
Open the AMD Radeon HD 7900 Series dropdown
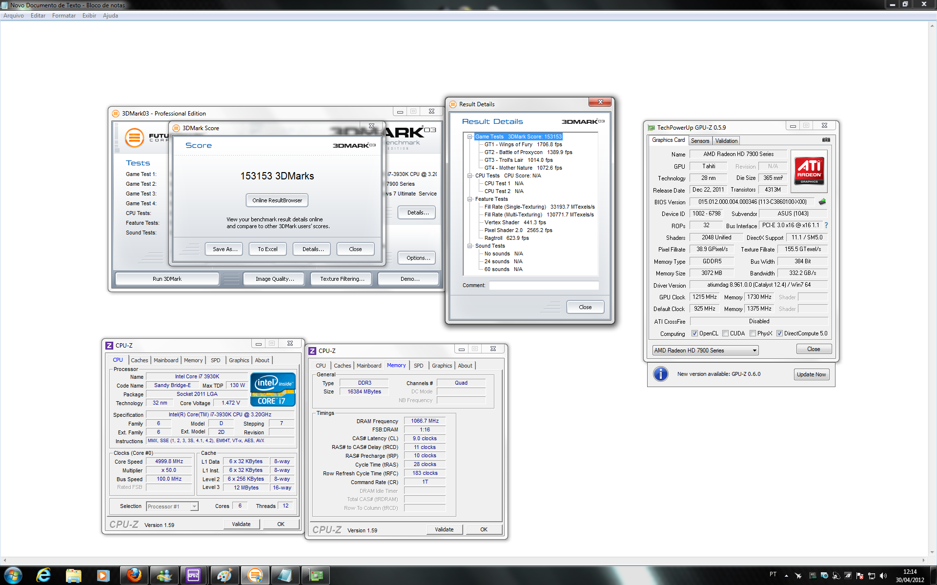tap(705, 351)
